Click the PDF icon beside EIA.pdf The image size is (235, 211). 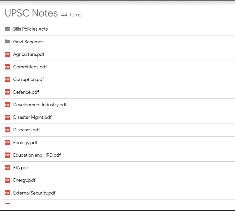pos(7,168)
